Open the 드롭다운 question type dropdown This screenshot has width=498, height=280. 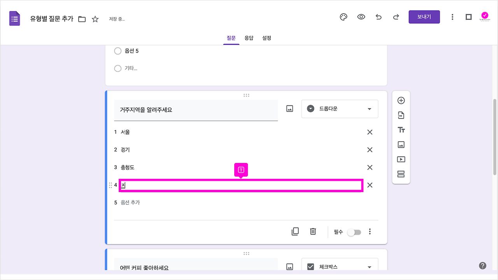coord(339,108)
